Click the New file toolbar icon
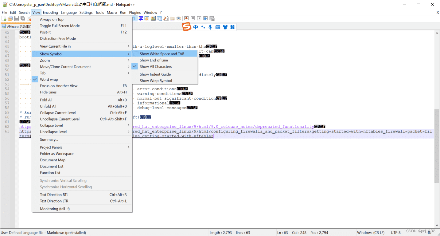Image resolution: width=440 pixels, height=236 pixels. [x=4, y=19]
